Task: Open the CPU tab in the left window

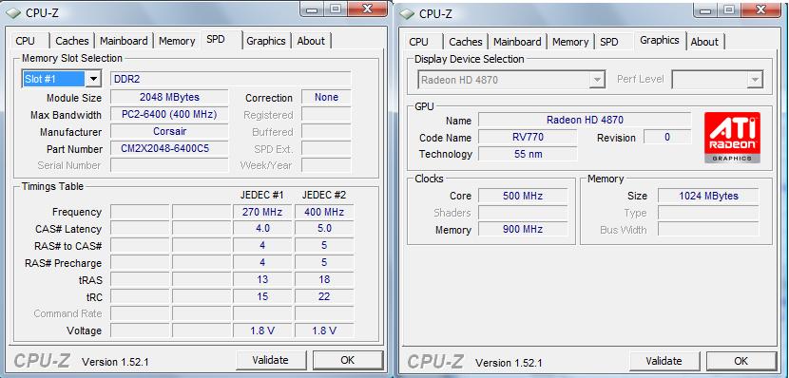Action: tap(25, 41)
